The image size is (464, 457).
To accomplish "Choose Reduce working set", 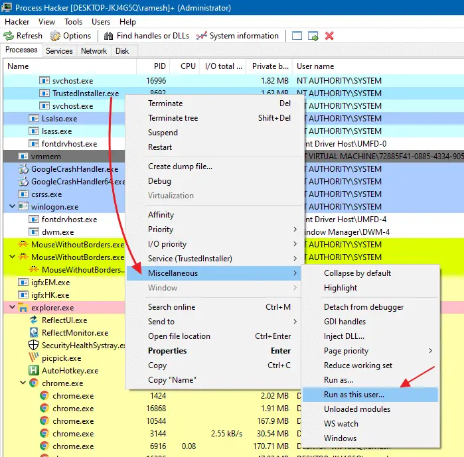I will (370, 365).
